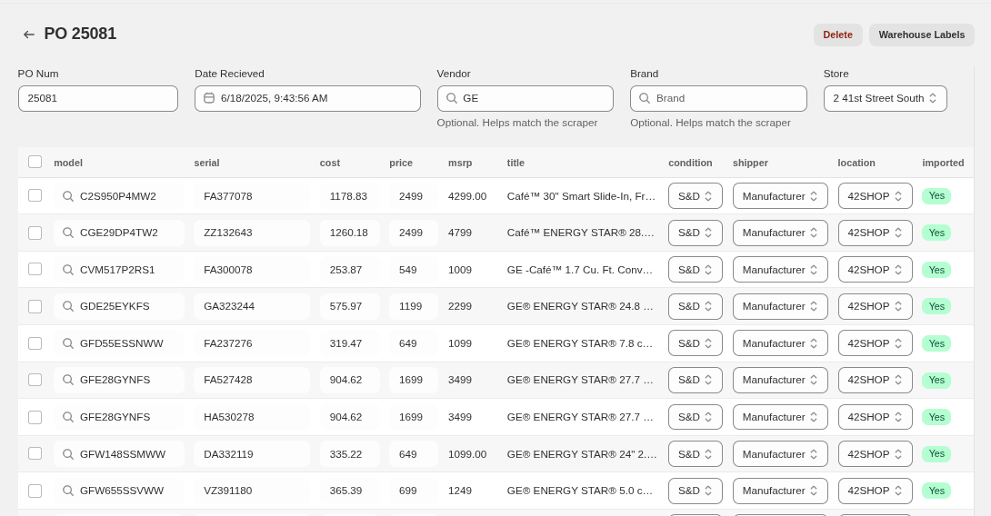Click the search icon in Brand field
Viewport: 991px width, 516px height.
coord(645,98)
